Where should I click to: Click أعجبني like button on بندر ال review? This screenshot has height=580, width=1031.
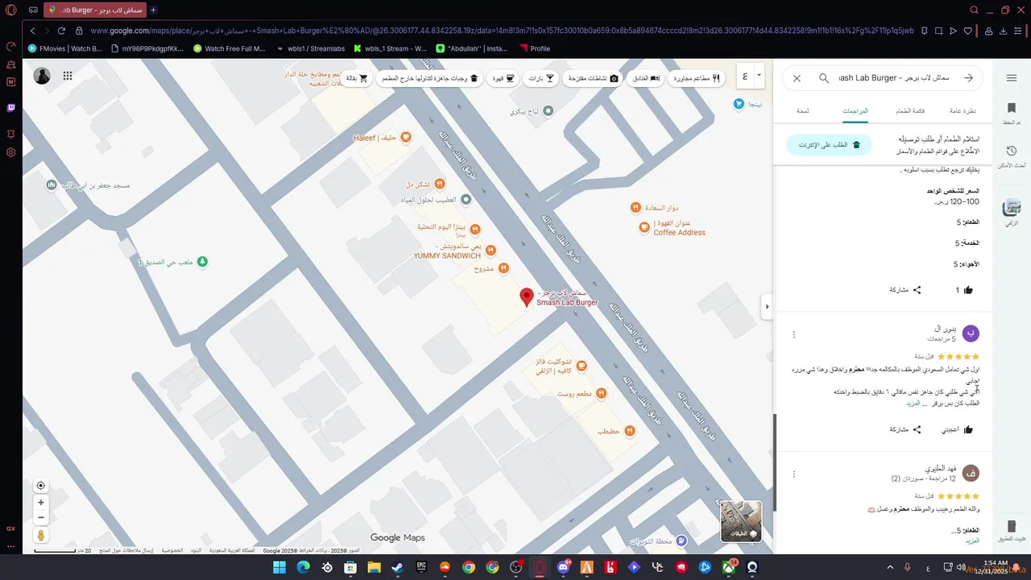[957, 429]
